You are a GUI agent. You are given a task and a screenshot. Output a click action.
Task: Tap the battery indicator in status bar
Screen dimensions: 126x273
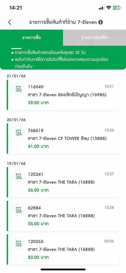[x=117, y=8]
